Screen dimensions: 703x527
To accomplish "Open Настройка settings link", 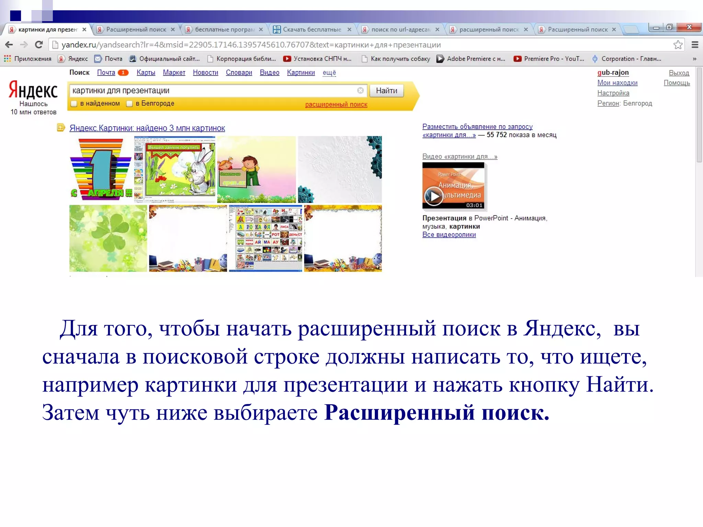I will [613, 93].
